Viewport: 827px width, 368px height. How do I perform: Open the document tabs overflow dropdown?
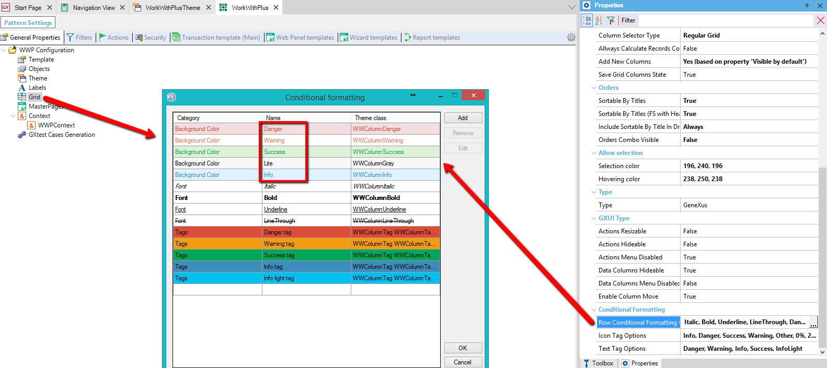571,7
